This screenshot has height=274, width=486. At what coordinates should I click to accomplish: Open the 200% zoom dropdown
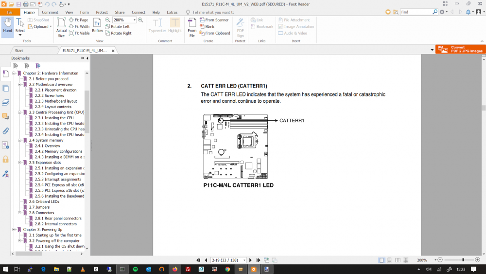[135, 20]
